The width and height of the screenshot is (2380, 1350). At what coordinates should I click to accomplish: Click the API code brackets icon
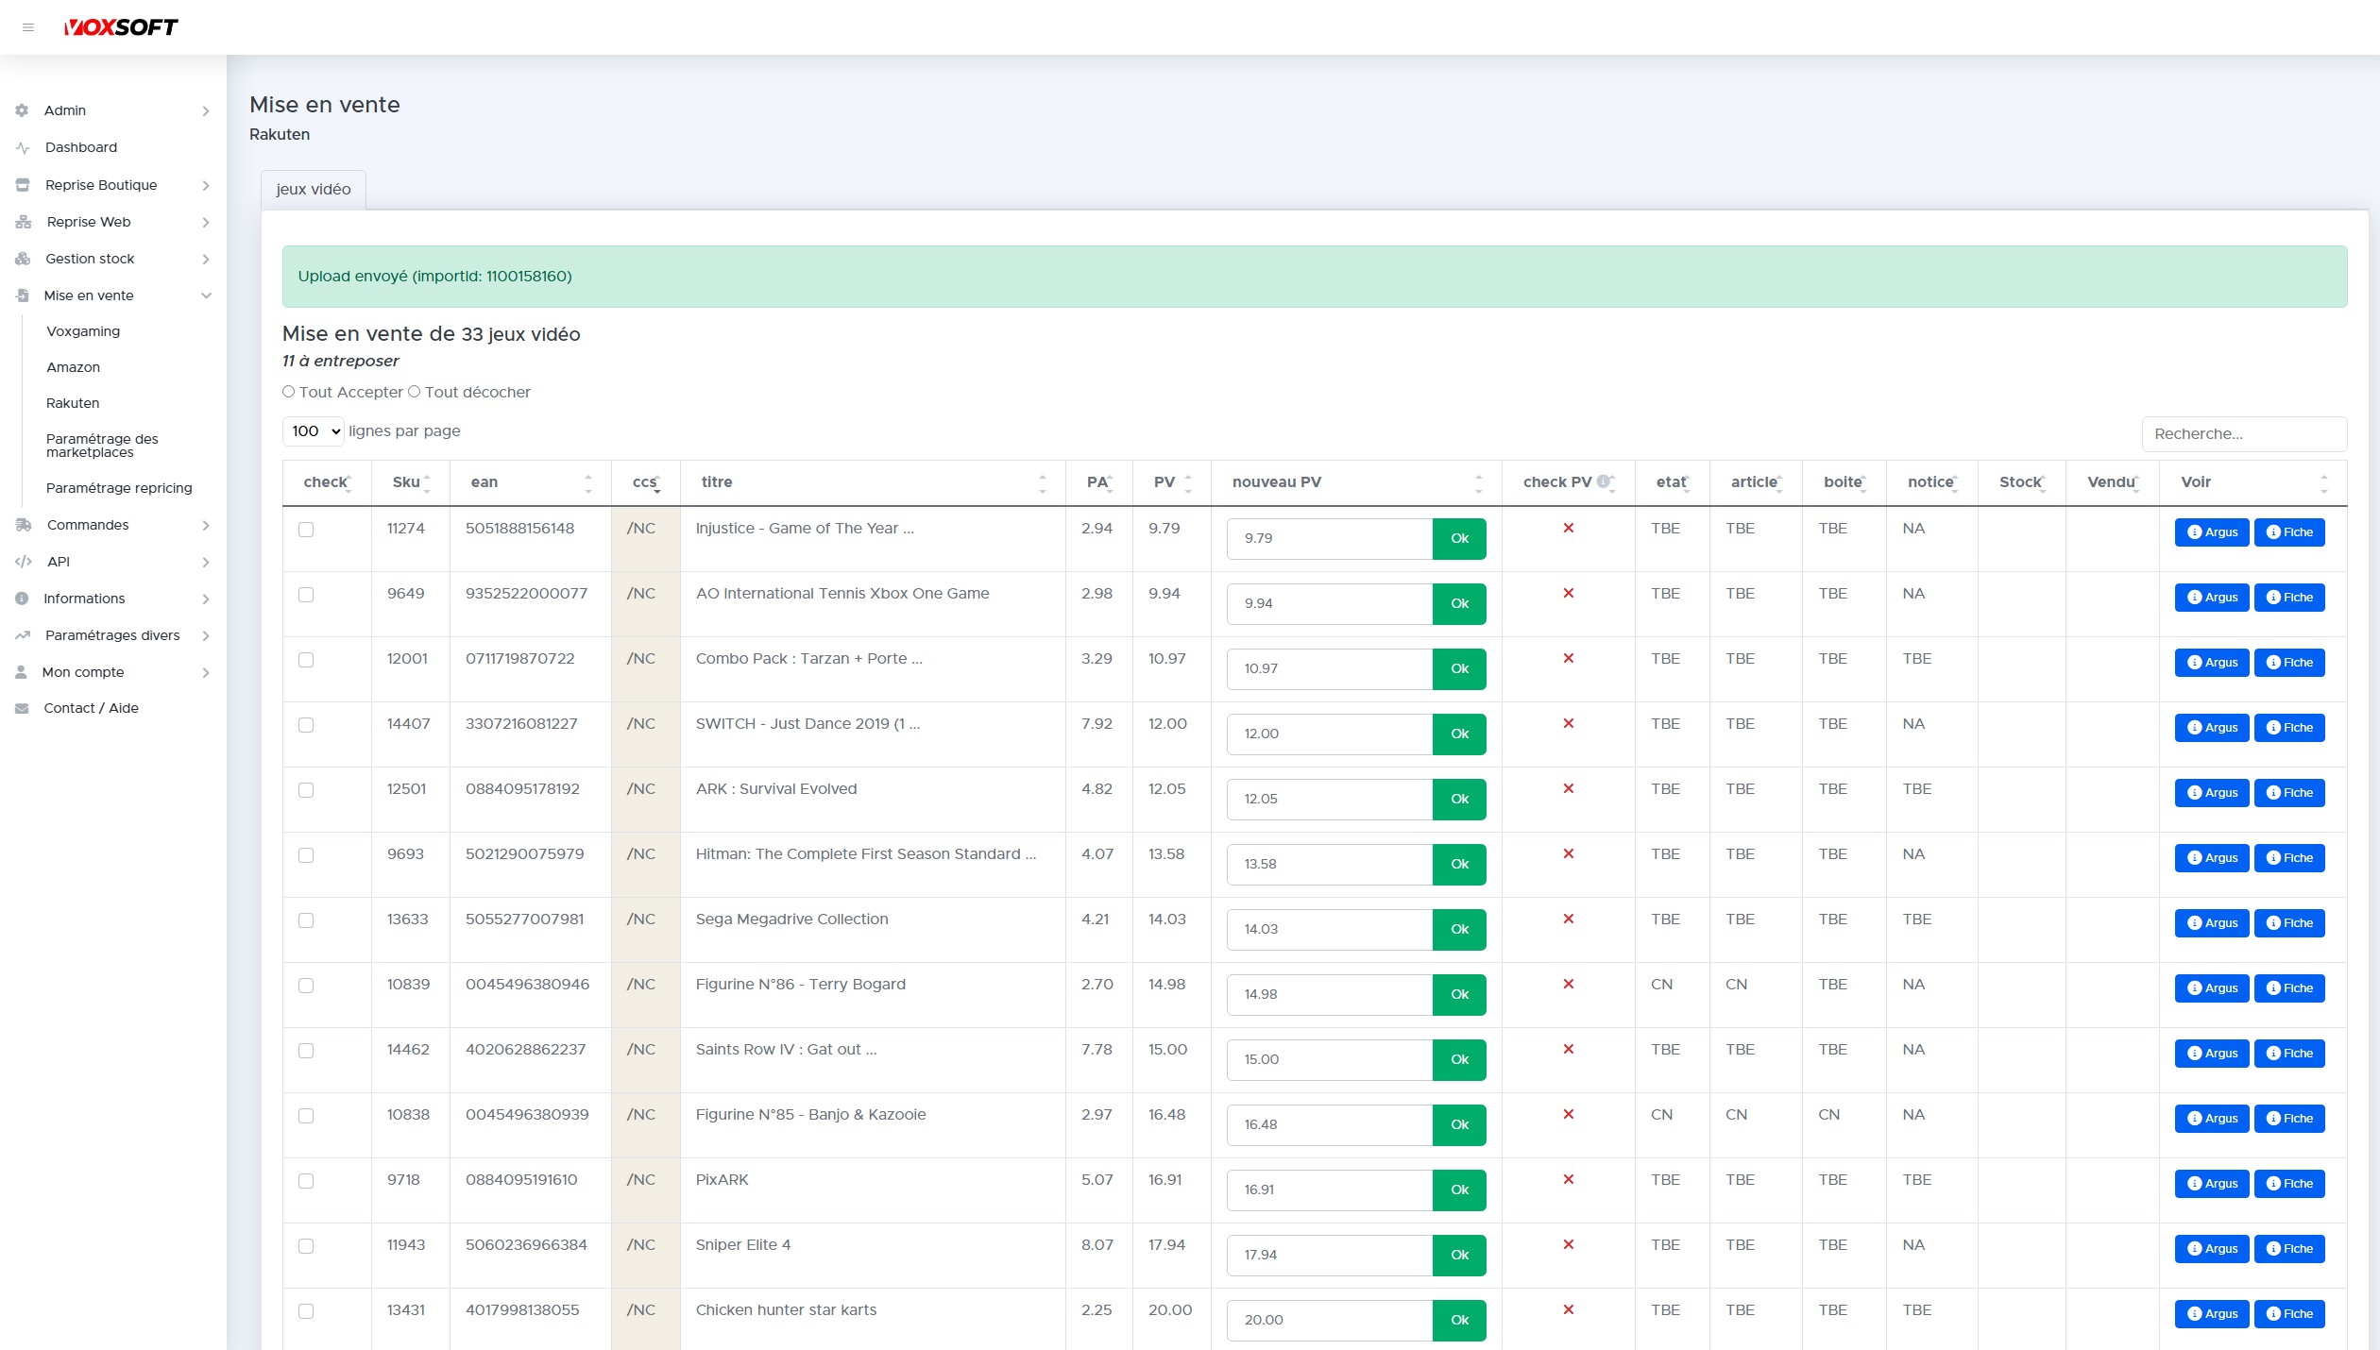tap(24, 562)
